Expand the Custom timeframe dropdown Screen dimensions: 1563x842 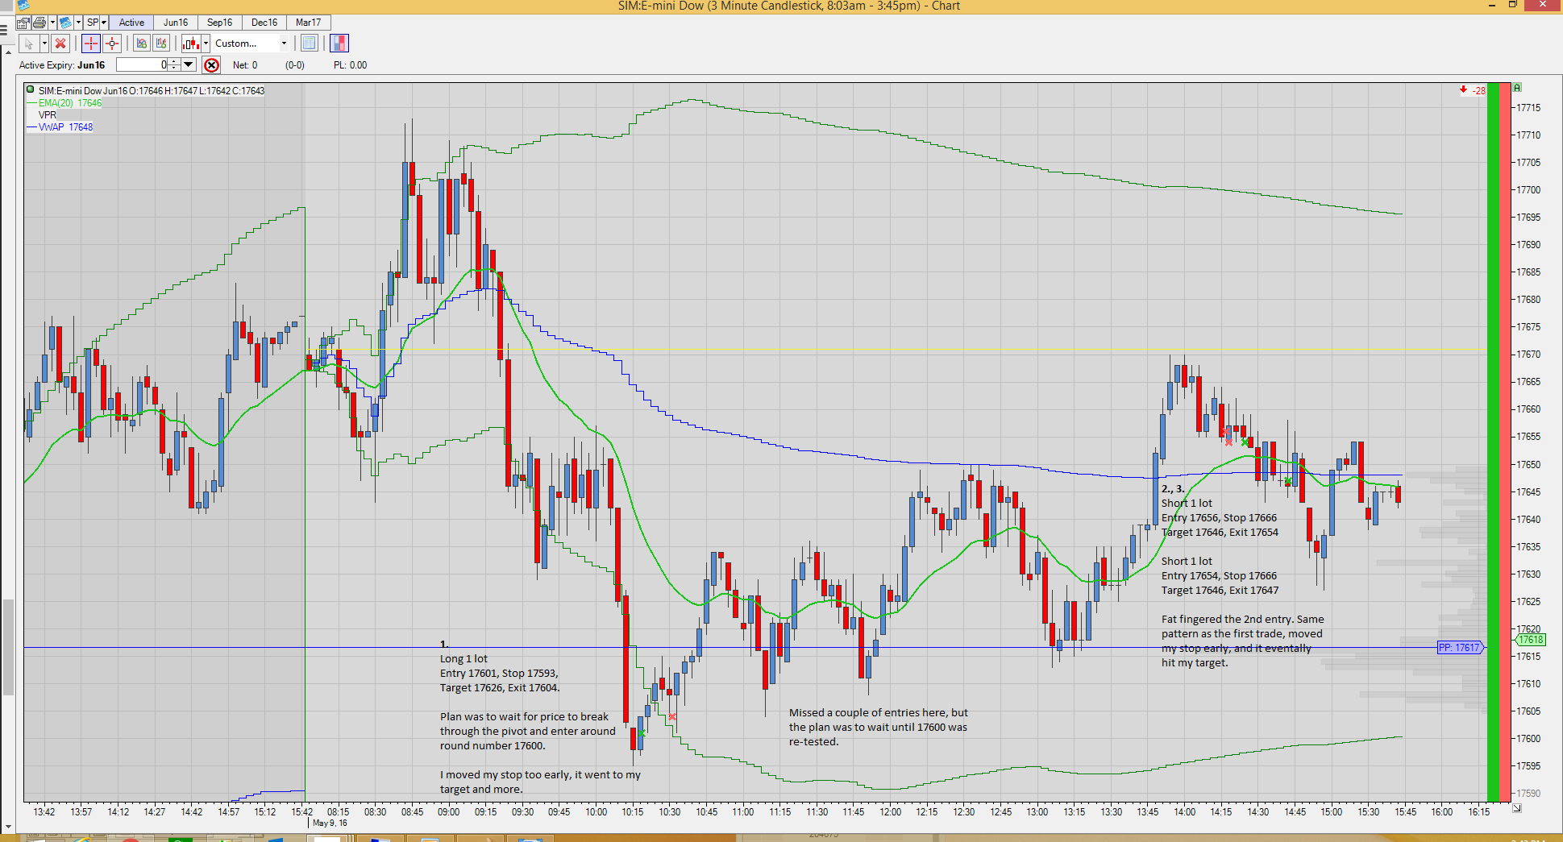(x=284, y=44)
